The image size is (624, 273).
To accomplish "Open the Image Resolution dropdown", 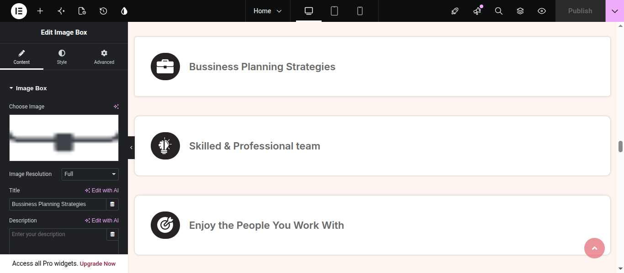I will pos(90,174).
